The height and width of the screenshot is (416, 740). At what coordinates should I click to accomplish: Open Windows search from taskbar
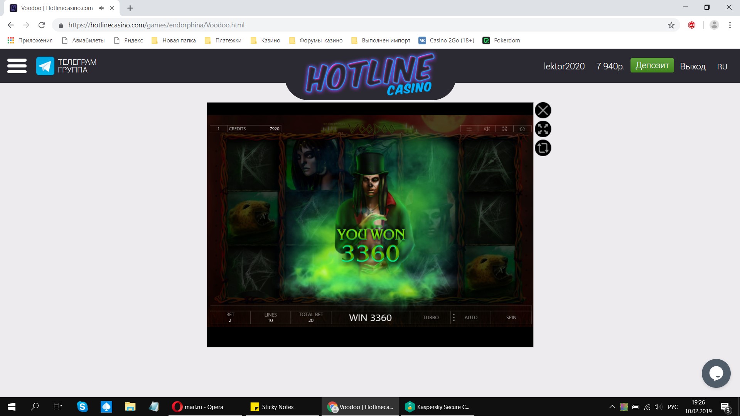pos(35,407)
